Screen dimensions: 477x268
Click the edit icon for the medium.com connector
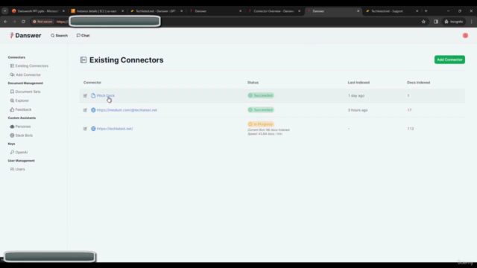[x=85, y=110]
